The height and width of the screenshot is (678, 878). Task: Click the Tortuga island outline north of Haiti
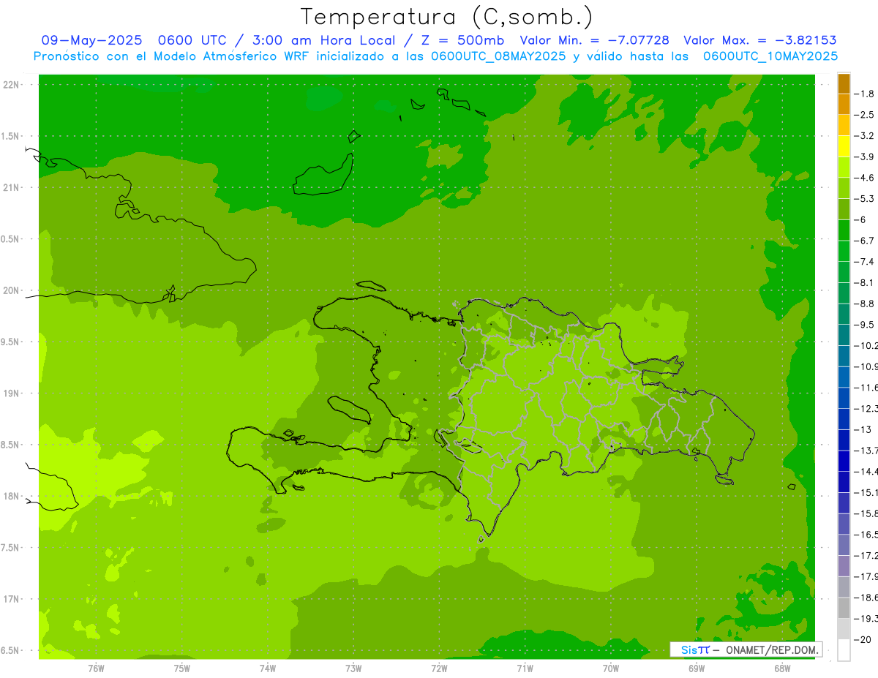[372, 286]
